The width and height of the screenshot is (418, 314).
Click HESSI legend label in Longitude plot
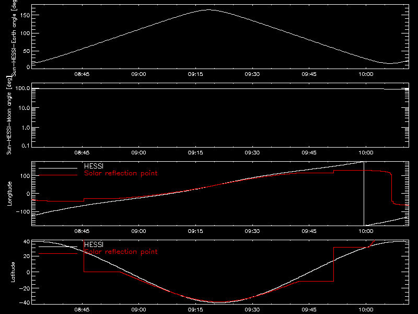94,166
